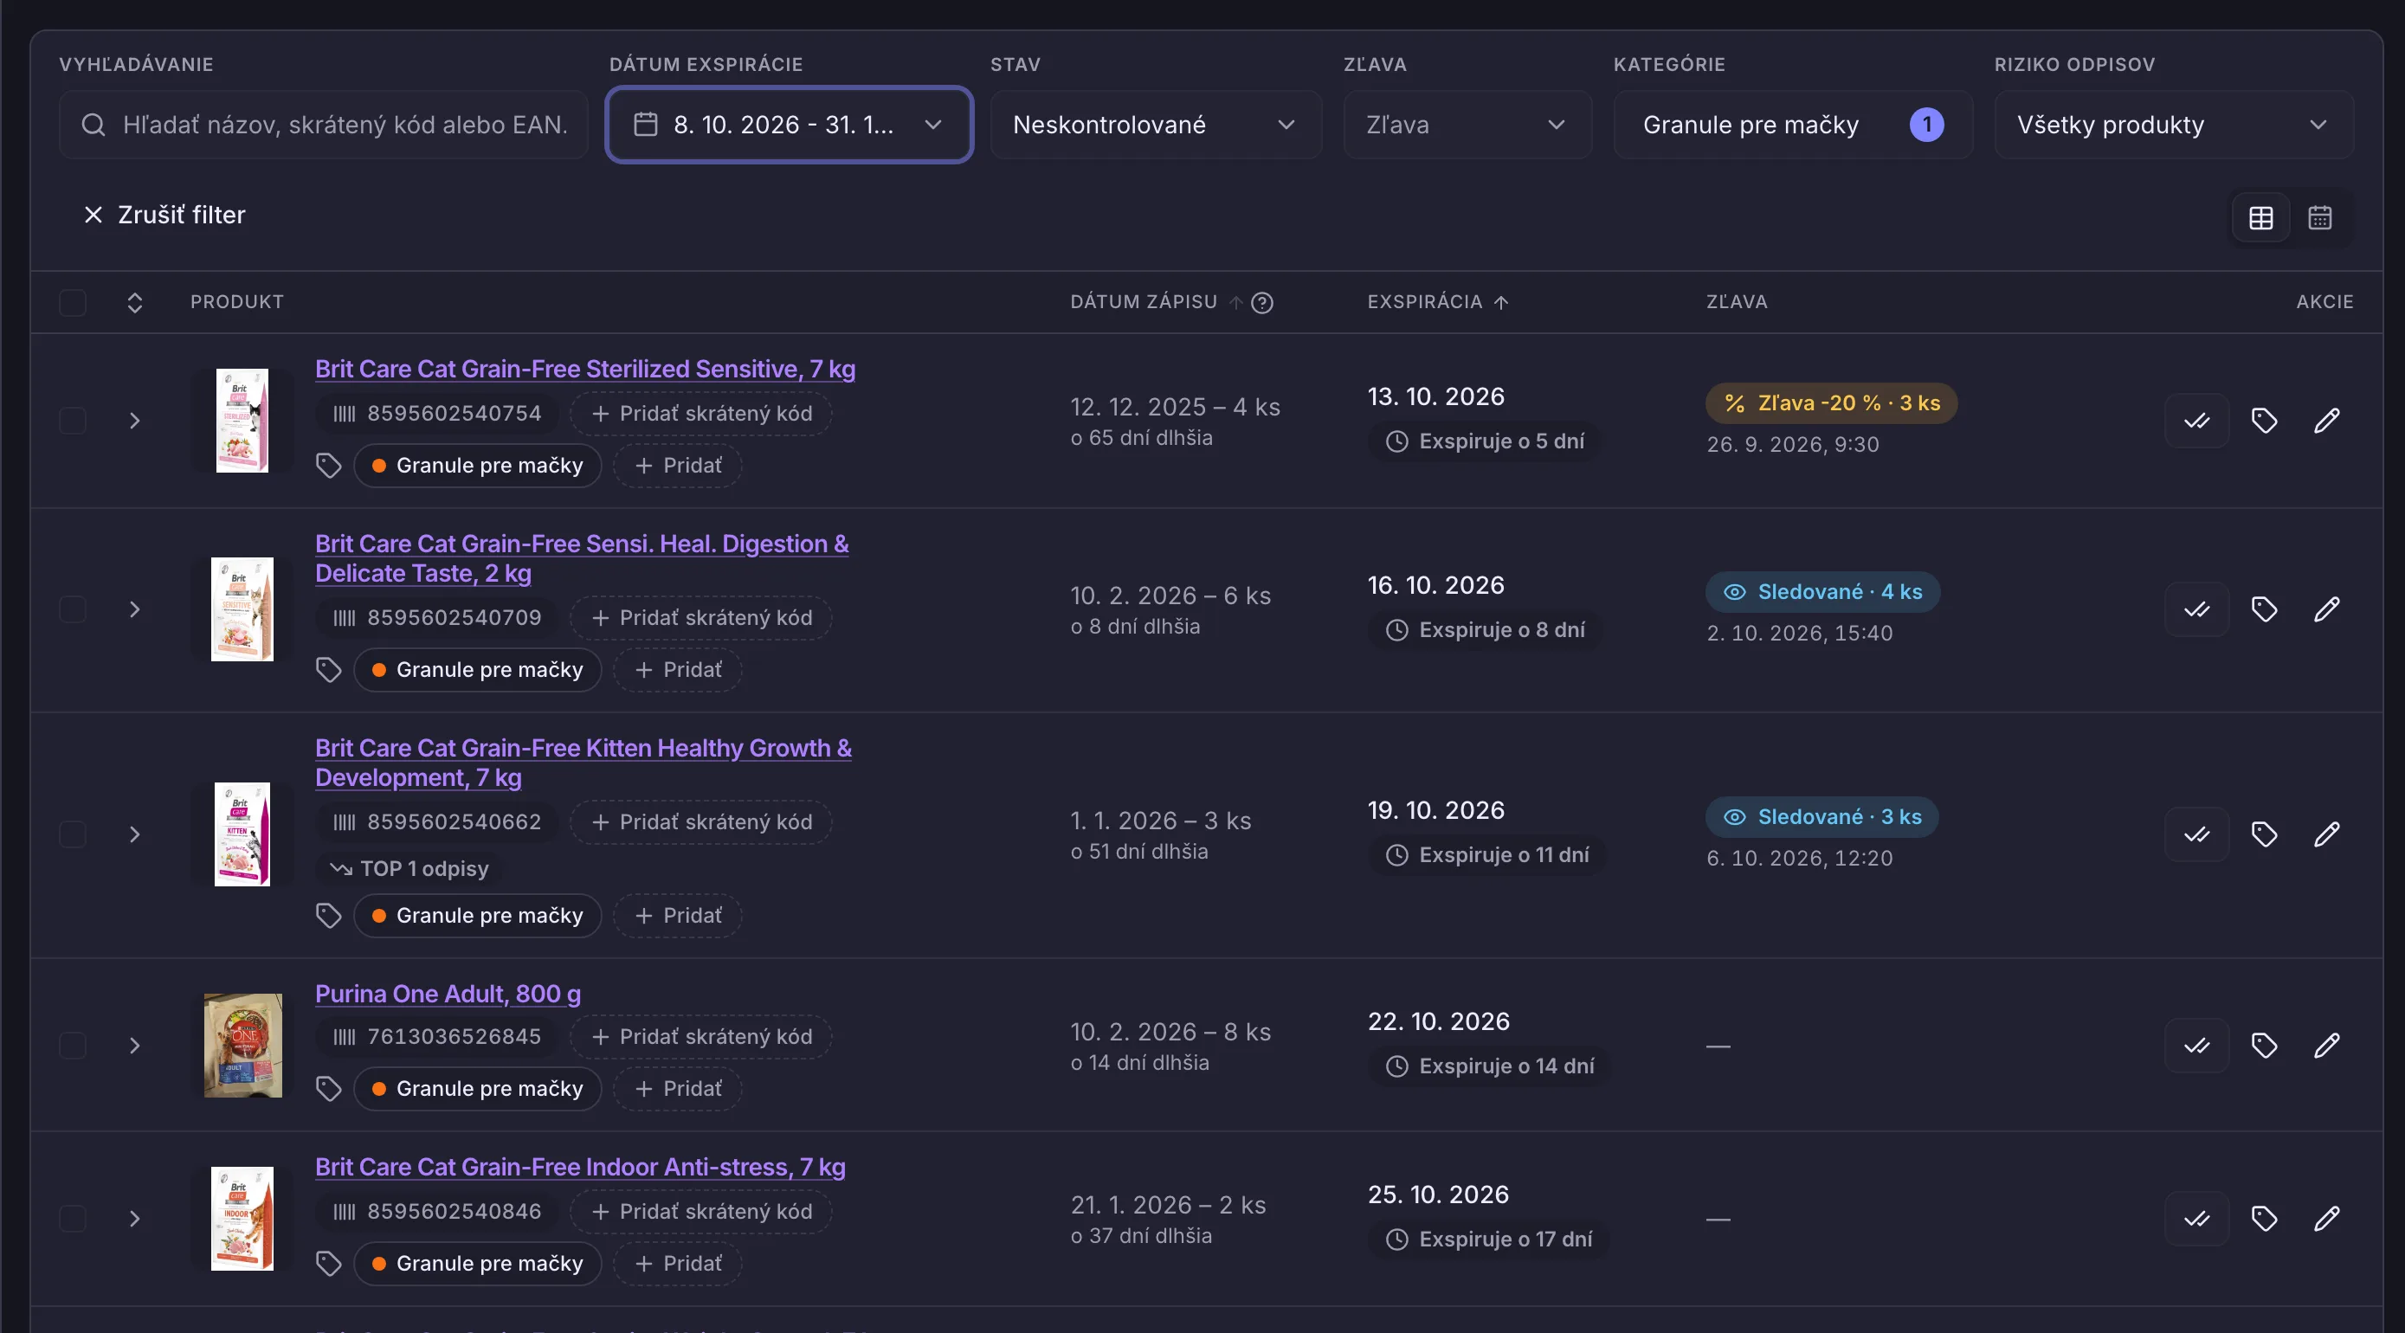Image resolution: width=2405 pixels, height=1333 pixels.
Task: Edit the Sterilized Sensitive 7 kg entry
Action: click(2326, 420)
